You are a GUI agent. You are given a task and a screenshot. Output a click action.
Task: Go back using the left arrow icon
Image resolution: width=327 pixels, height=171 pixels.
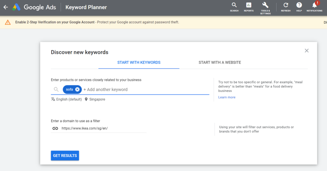(6, 7)
